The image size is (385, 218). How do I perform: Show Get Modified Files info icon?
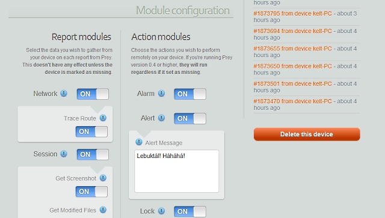click(103, 210)
